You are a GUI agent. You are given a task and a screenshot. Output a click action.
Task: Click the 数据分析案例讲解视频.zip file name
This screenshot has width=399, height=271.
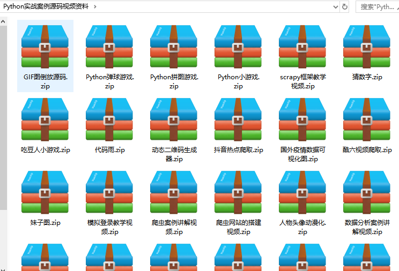click(x=367, y=227)
